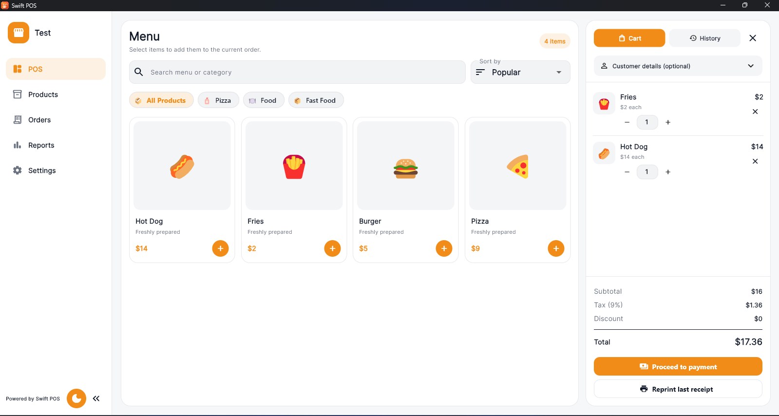Close the cart panel
The height and width of the screenshot is (416, 779).
coord(753,38)
